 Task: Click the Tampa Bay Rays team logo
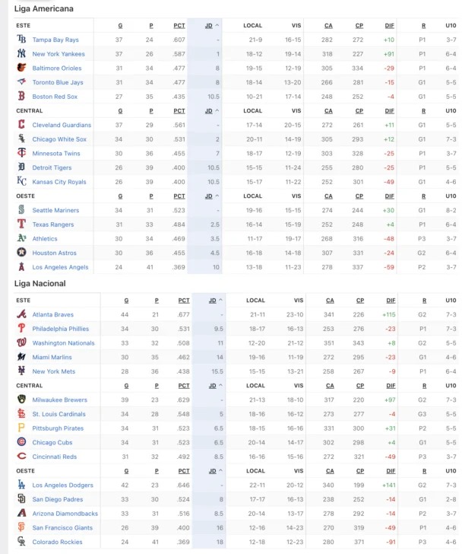pos(21,40)
